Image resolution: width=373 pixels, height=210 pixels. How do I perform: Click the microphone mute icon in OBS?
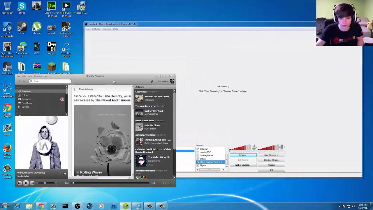pos(254,147)
